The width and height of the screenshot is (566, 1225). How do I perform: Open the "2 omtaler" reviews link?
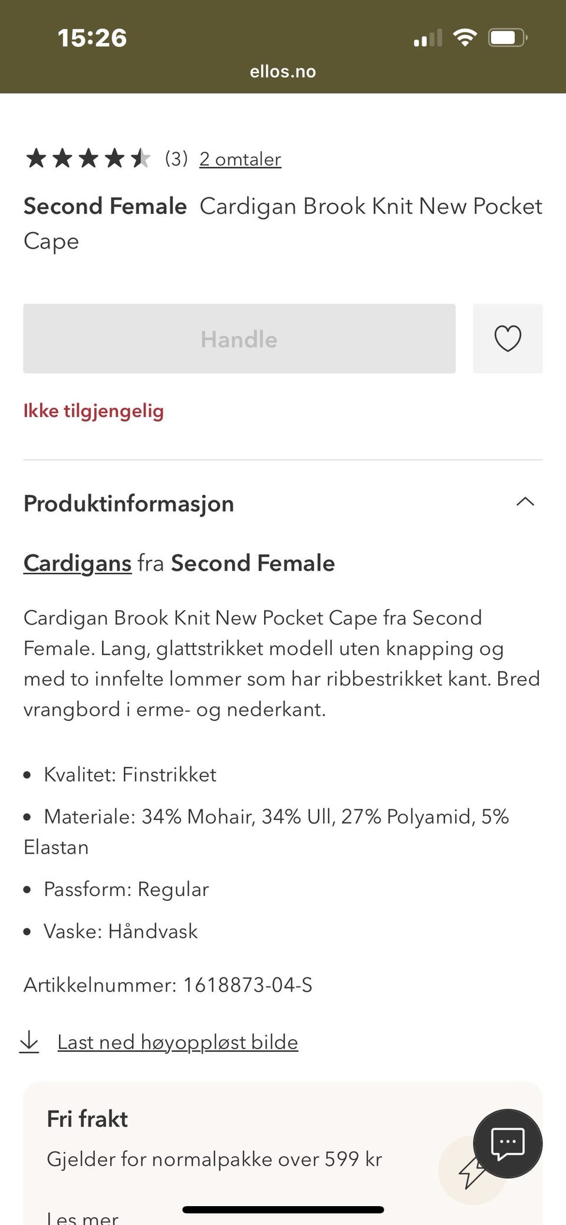[x=241, y=159]
